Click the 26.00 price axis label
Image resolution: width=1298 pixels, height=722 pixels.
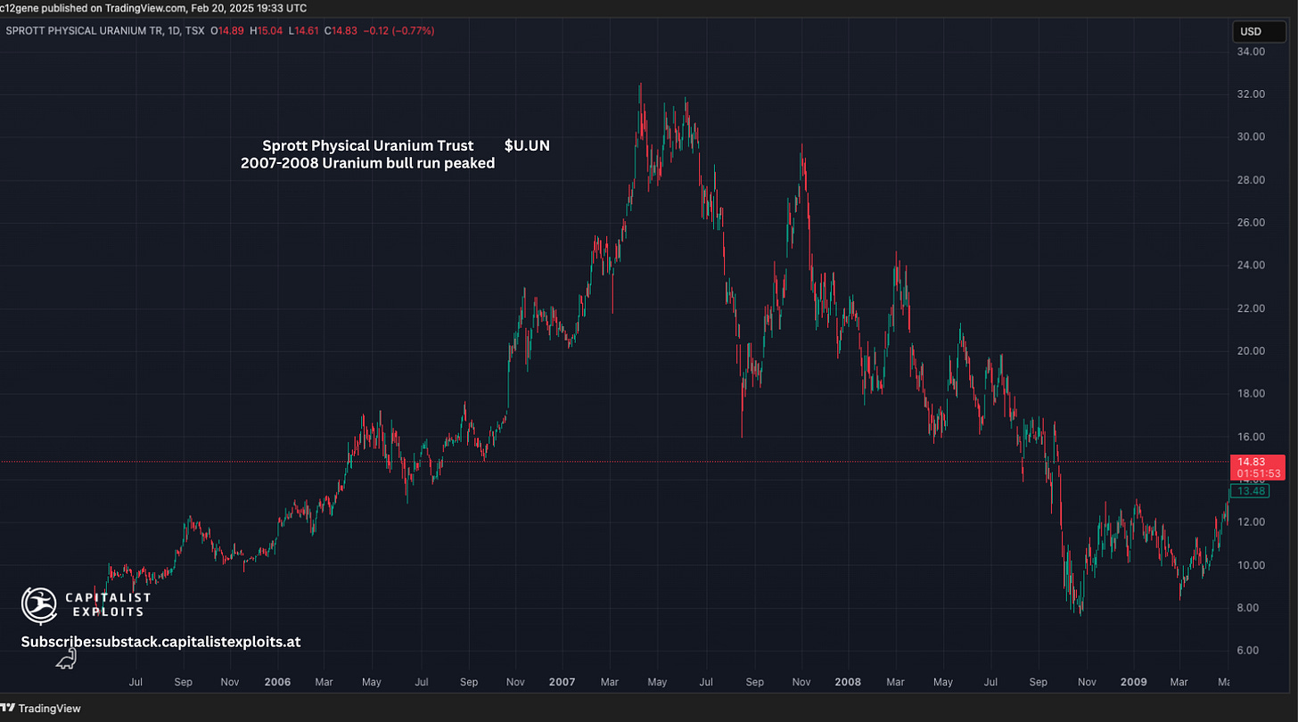point(1252,223)
